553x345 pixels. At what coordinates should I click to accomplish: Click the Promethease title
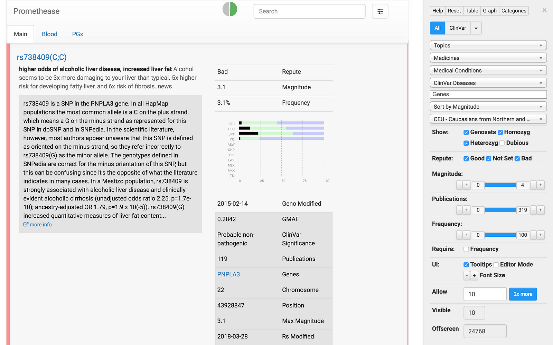(x=36, y=11)
